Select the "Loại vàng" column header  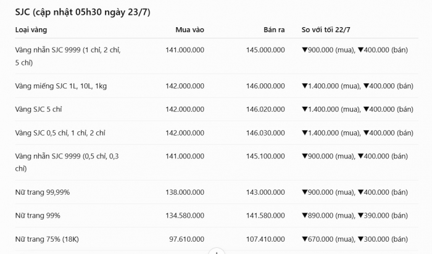(31, 30)
